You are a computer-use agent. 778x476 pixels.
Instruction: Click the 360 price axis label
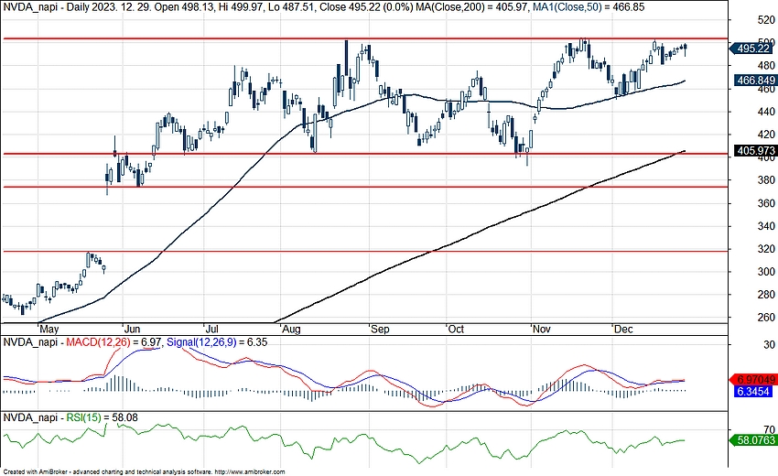tap(766, 203)
